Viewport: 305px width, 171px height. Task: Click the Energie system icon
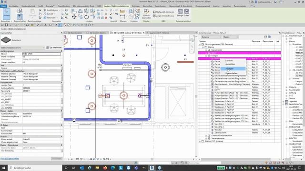click(x=180, y=13)
